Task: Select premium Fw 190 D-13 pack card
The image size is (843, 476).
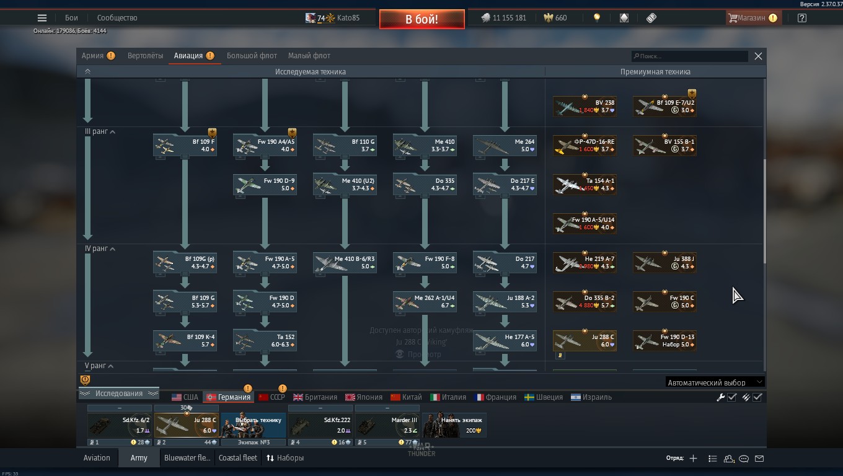Action: (664, 340)
